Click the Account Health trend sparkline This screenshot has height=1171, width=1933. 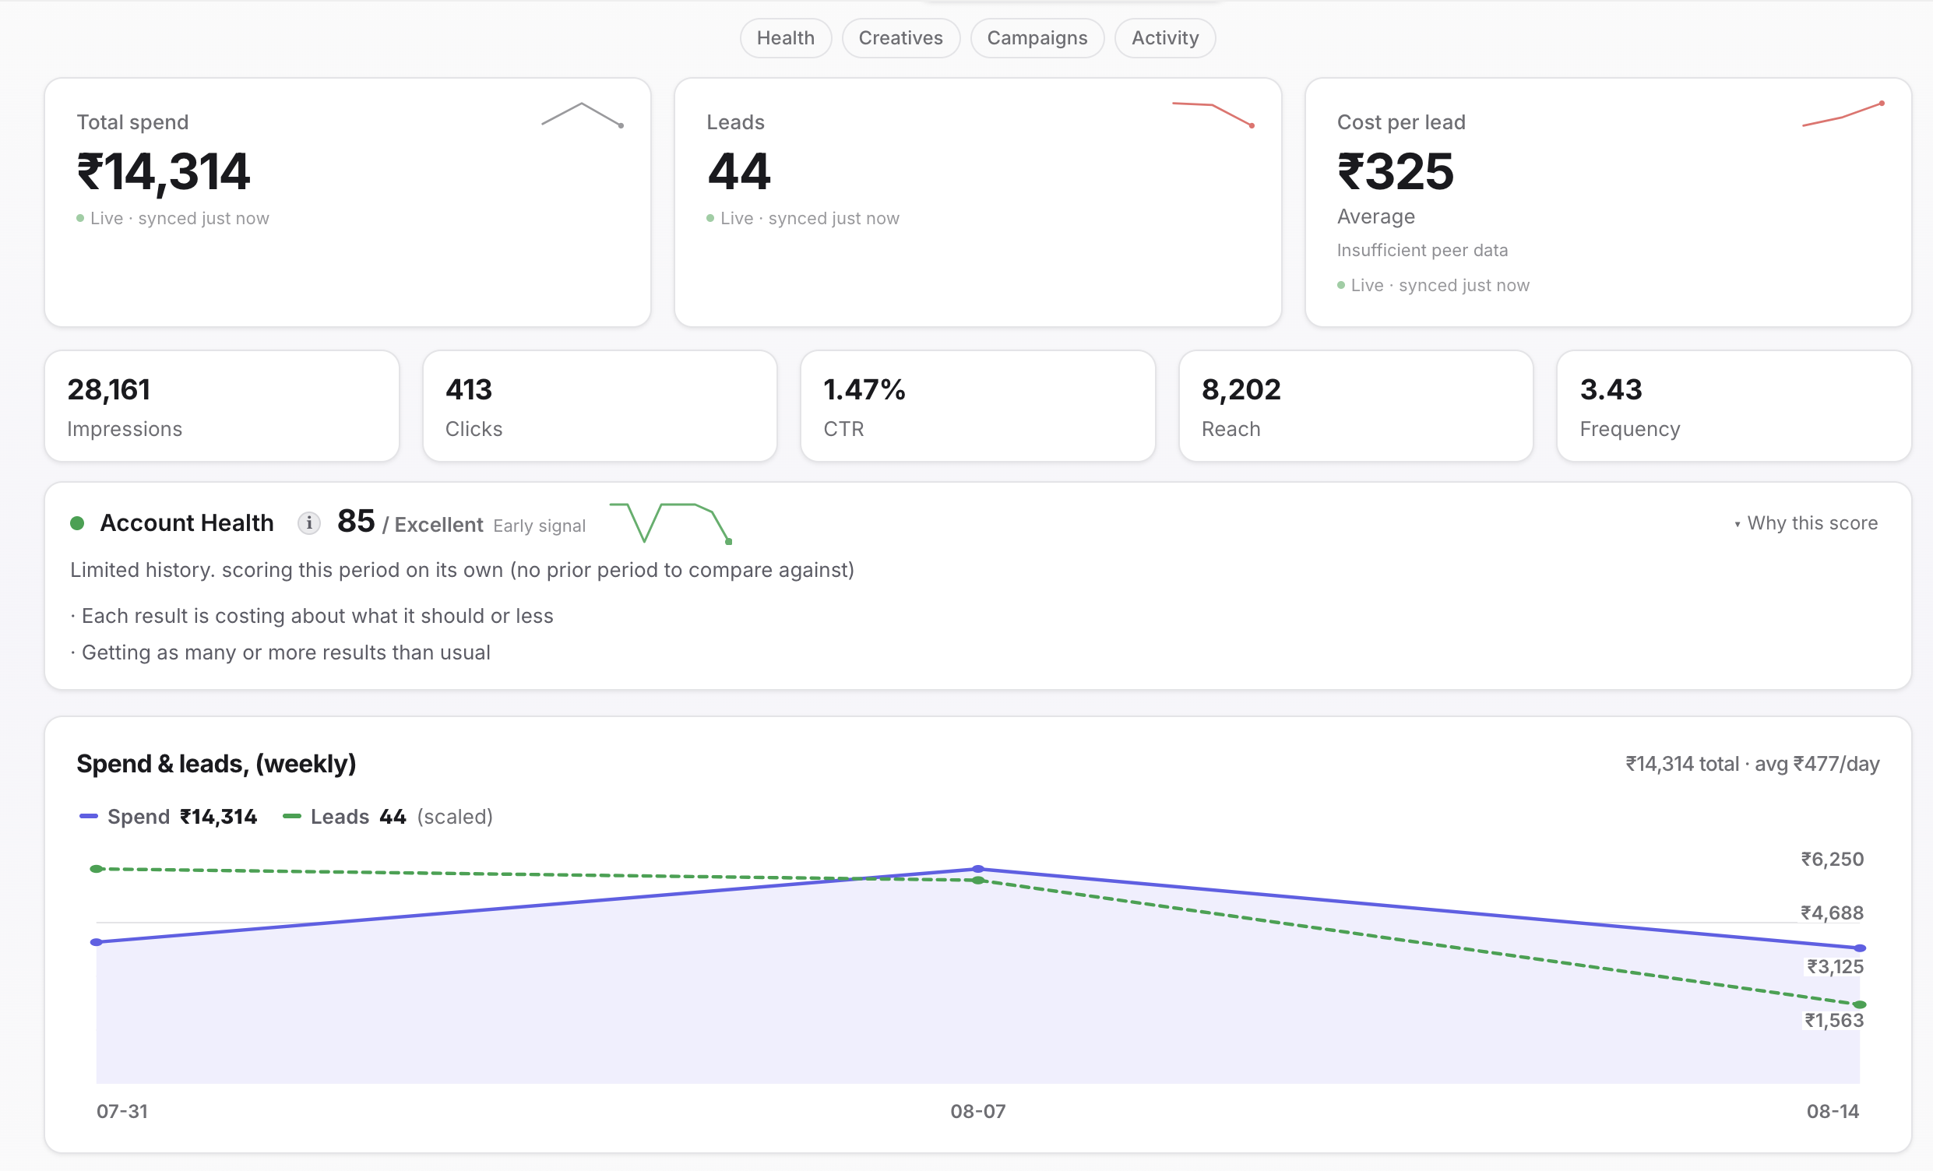pos(671,523)
